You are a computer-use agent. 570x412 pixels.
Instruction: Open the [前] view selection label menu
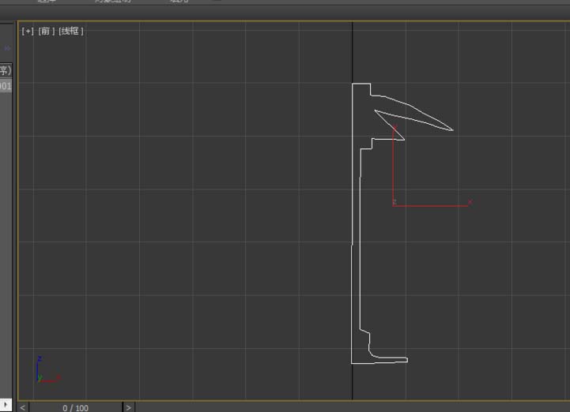point(46,32)
